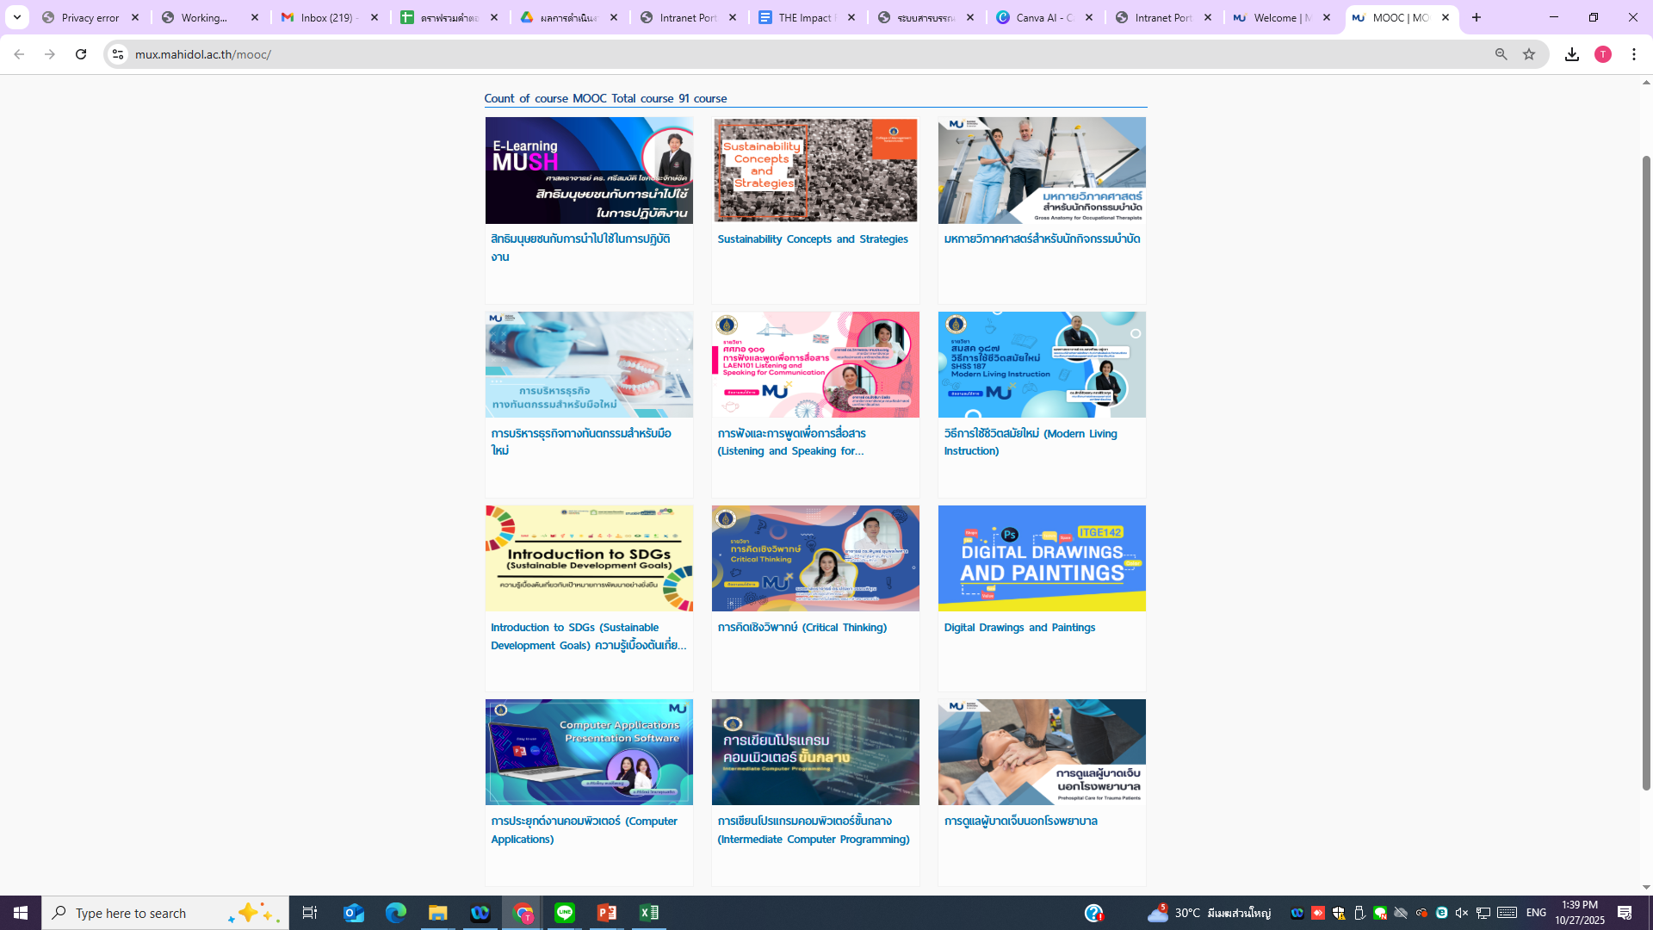
Task: Open the Chrome three-dot menu
Action: [x=1634, y=54]
